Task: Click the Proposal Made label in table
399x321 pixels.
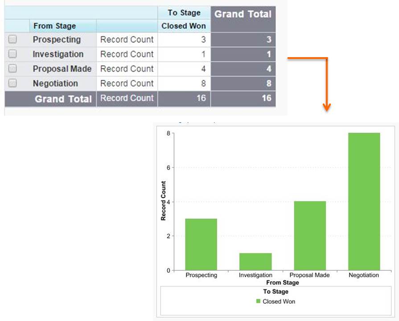Action: pyautogui.click(x=62, y=69)
